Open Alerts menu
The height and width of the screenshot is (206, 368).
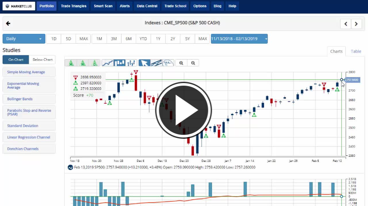pyautogui.click(x=125, y=6)
